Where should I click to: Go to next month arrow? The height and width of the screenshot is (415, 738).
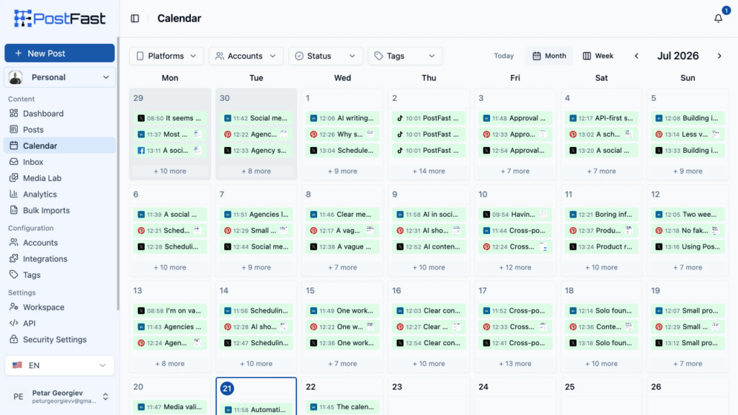(x=719, y=56)
